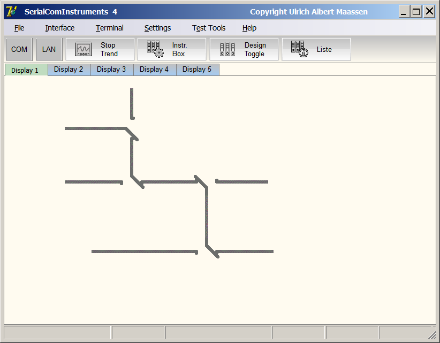Open the Test Tools menu

(x=209, y=28)
